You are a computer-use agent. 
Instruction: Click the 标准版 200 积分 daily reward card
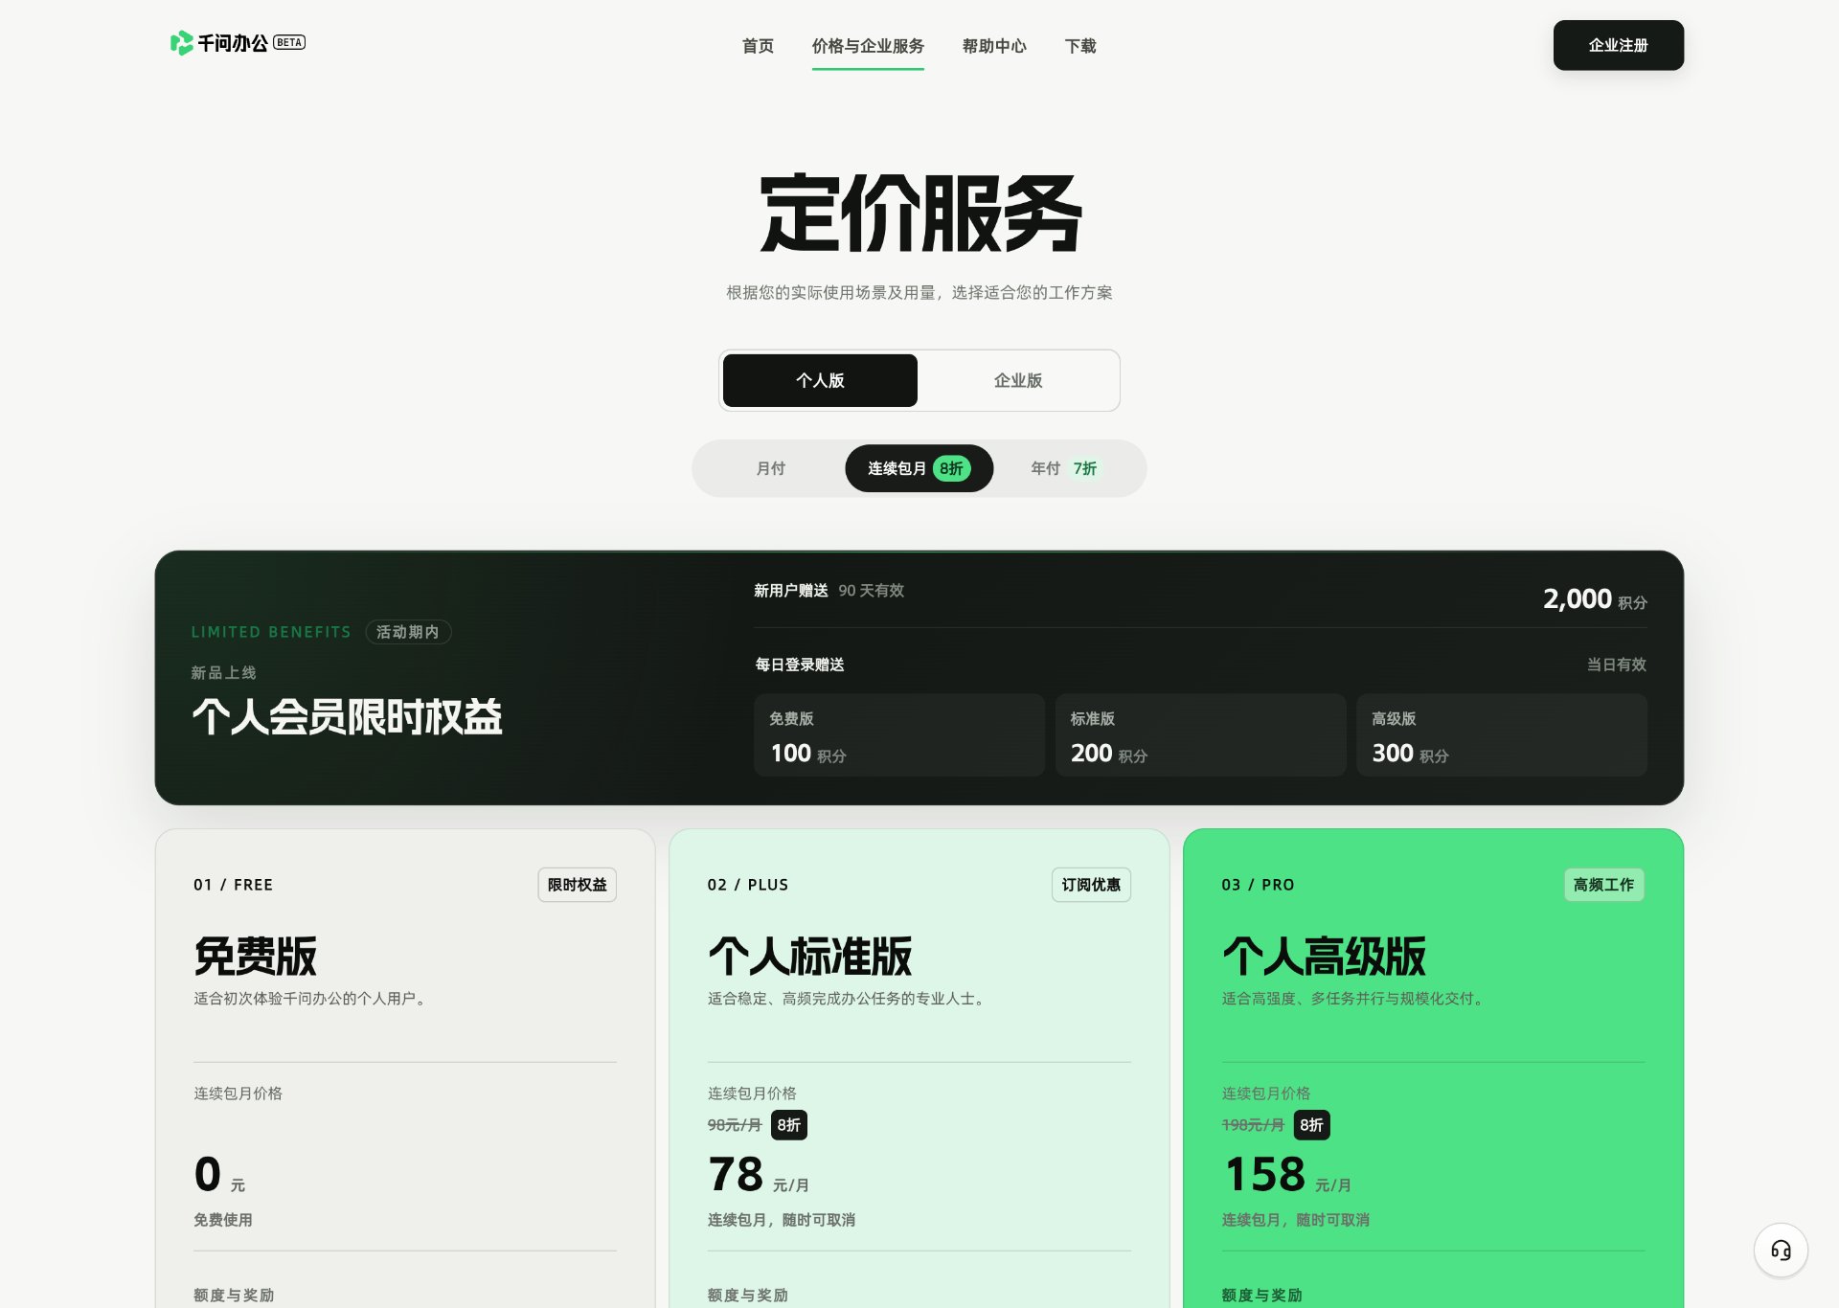(1200, 735)
